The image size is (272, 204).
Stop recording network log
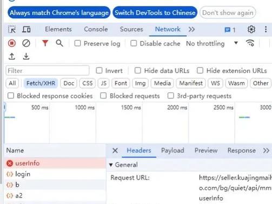click(12, 43)
